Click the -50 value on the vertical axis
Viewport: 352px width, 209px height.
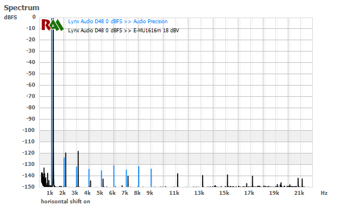coord(31,74)
